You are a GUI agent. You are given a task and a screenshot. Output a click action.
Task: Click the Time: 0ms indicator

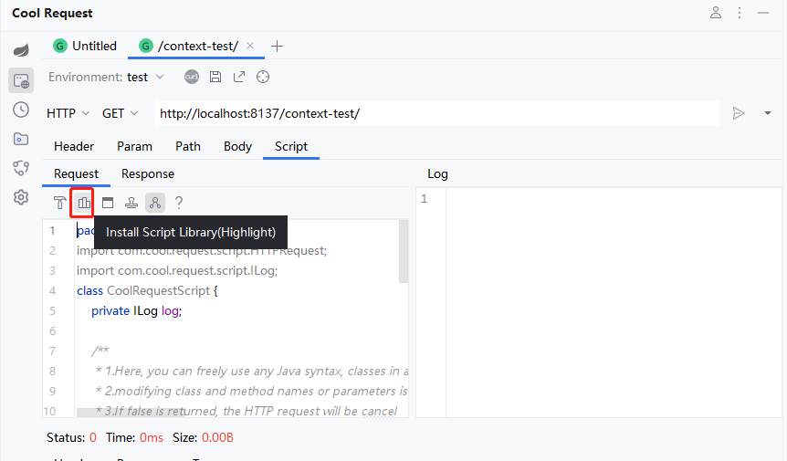134,438
